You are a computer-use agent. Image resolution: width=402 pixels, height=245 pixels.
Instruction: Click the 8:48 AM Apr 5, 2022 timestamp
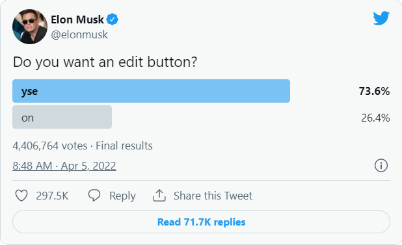point(64,166)
